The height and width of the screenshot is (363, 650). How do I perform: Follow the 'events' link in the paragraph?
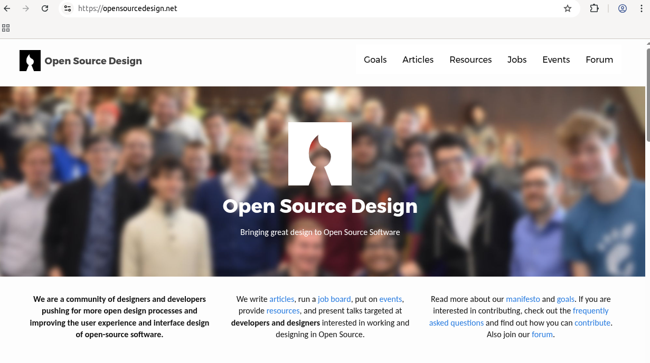point(390,299)
